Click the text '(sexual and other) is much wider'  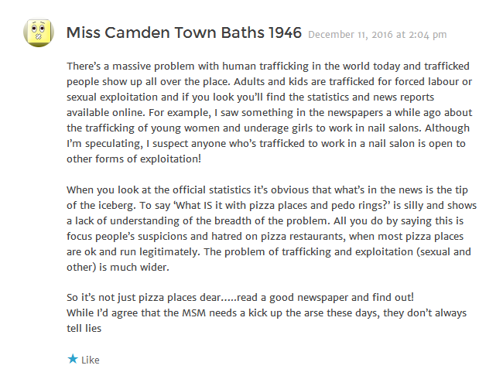[x=269, y=259]
